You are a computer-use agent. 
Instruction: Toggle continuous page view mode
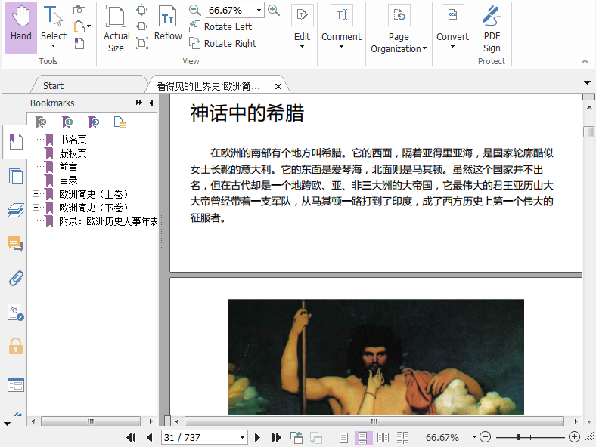[x=364, y=437]
